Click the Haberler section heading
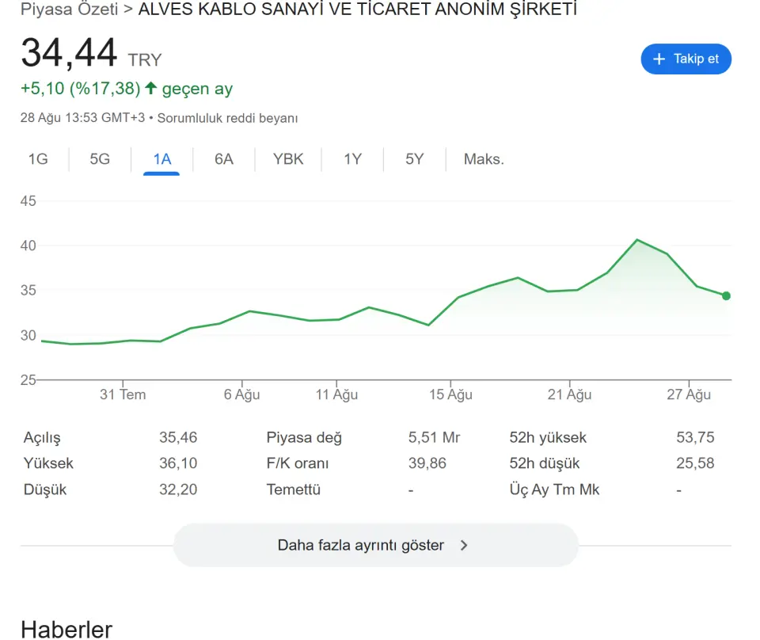 pos(66,630)
